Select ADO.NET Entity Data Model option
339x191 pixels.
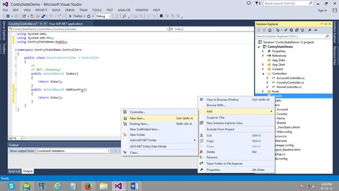point(160,147)
